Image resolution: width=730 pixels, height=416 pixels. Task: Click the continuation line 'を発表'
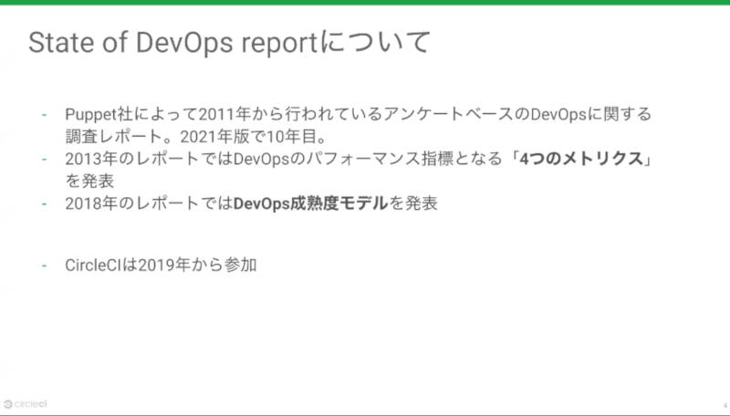pyautogui.click(x=89, y=181)
